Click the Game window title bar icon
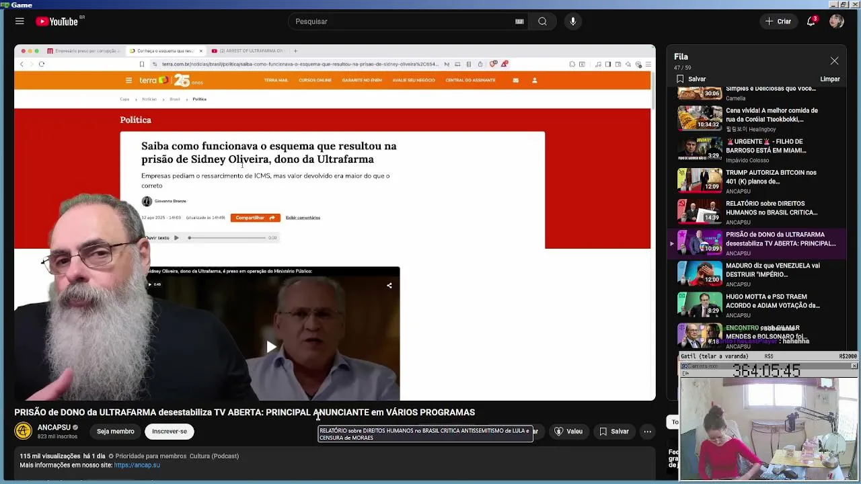Viewport: 861px width, 484px height. (x=5, y=5)
